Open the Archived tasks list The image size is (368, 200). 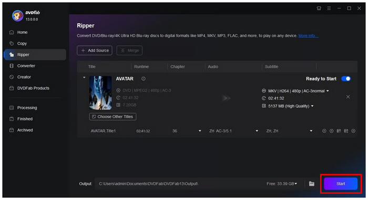[x=25, y=130]
